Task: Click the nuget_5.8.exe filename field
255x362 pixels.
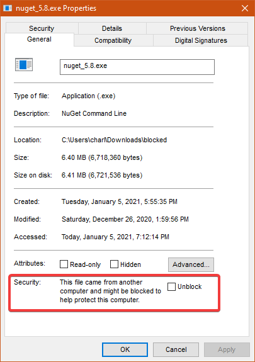Action: (x=137, y=67)
